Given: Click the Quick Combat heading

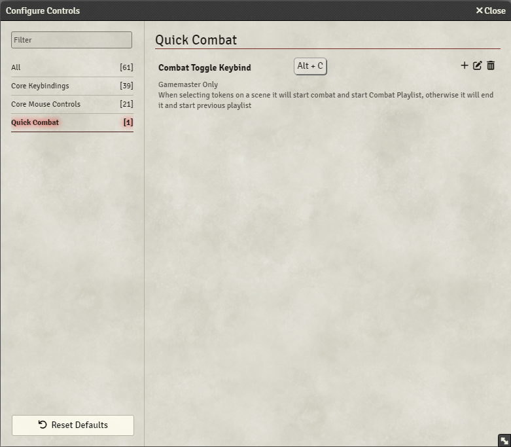Looking at the screenshot, I should 196,40.
